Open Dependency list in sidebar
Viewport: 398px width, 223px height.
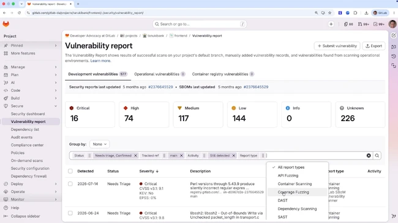(25, 130)
